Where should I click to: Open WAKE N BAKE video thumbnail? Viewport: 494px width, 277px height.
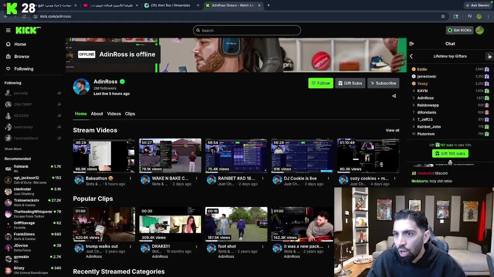170,156
